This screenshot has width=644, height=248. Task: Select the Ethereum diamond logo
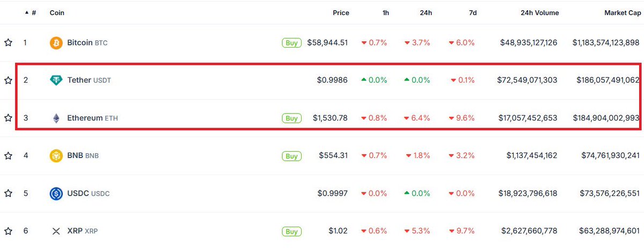[x=56, y=118]
